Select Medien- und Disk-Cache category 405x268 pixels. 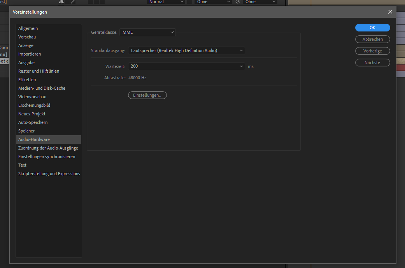[x=49, y=88]
